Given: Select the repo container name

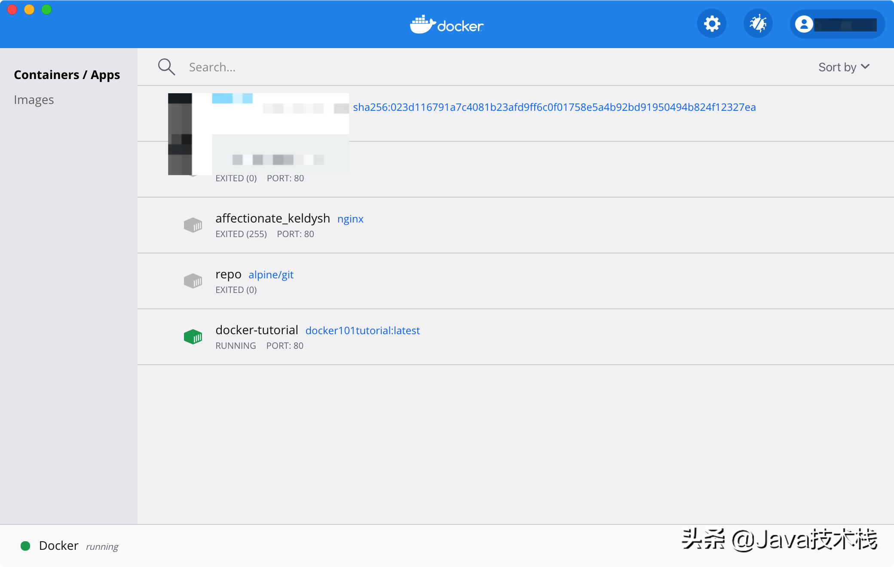Looking at the screenshot, I should (228, 274).
